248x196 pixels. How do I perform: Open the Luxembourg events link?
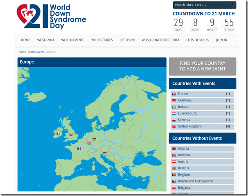(x=187, y=113)
